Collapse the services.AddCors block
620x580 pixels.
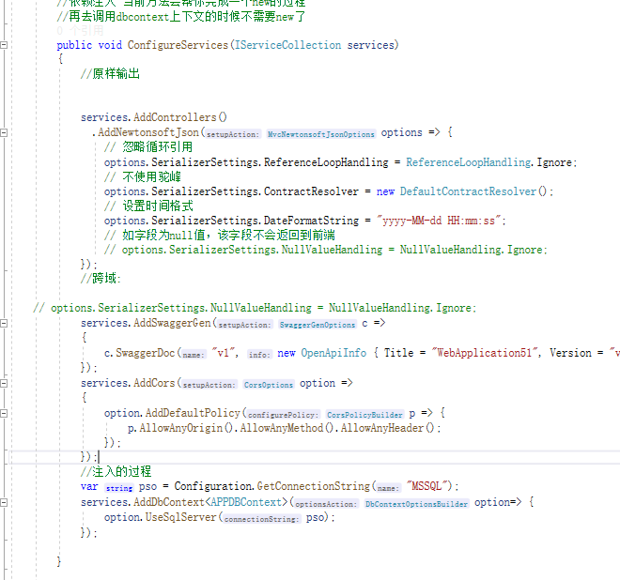4,383
